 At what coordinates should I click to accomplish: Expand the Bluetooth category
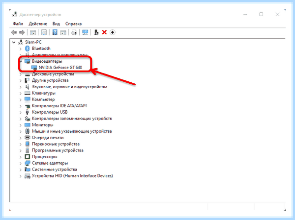pyautogui.click(x=21, y=49)
